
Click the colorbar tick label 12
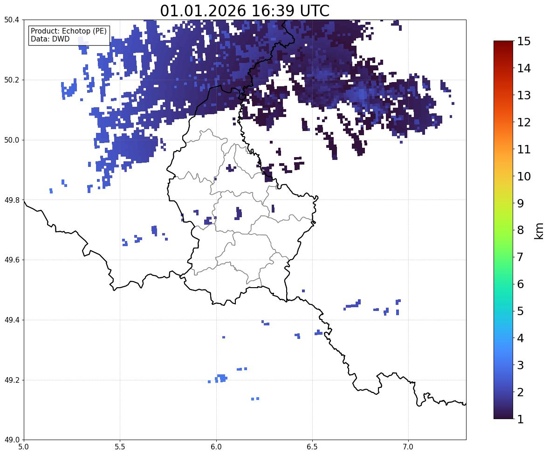point(524,122)
